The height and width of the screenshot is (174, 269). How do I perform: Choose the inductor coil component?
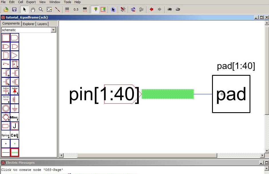click(15, 99)
